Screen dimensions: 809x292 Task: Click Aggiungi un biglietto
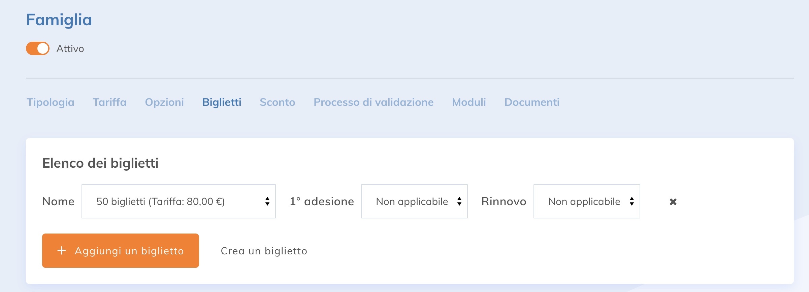pyautogui.click(x=120, y=250)
